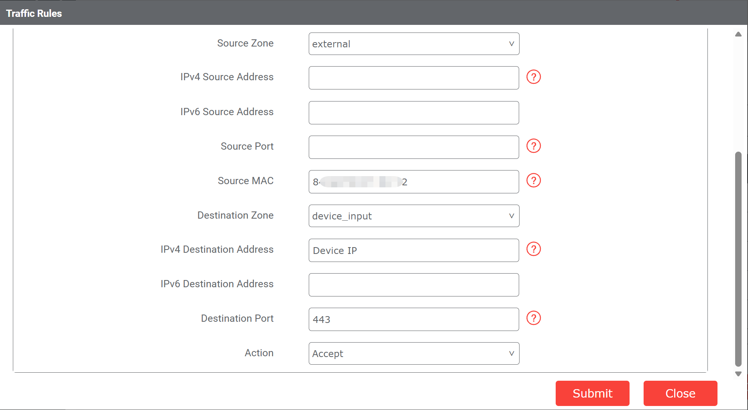This screenshot has width=748, height=410.
Task: Click help icon beside Source Port
Action: click(534, 146)
